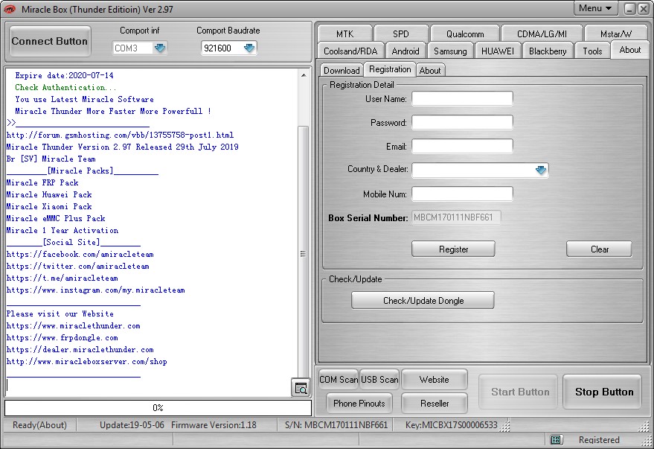This screenshot has width=654, height=449.
Task: Click the Box Serial Number field
Action: [456, 217]
